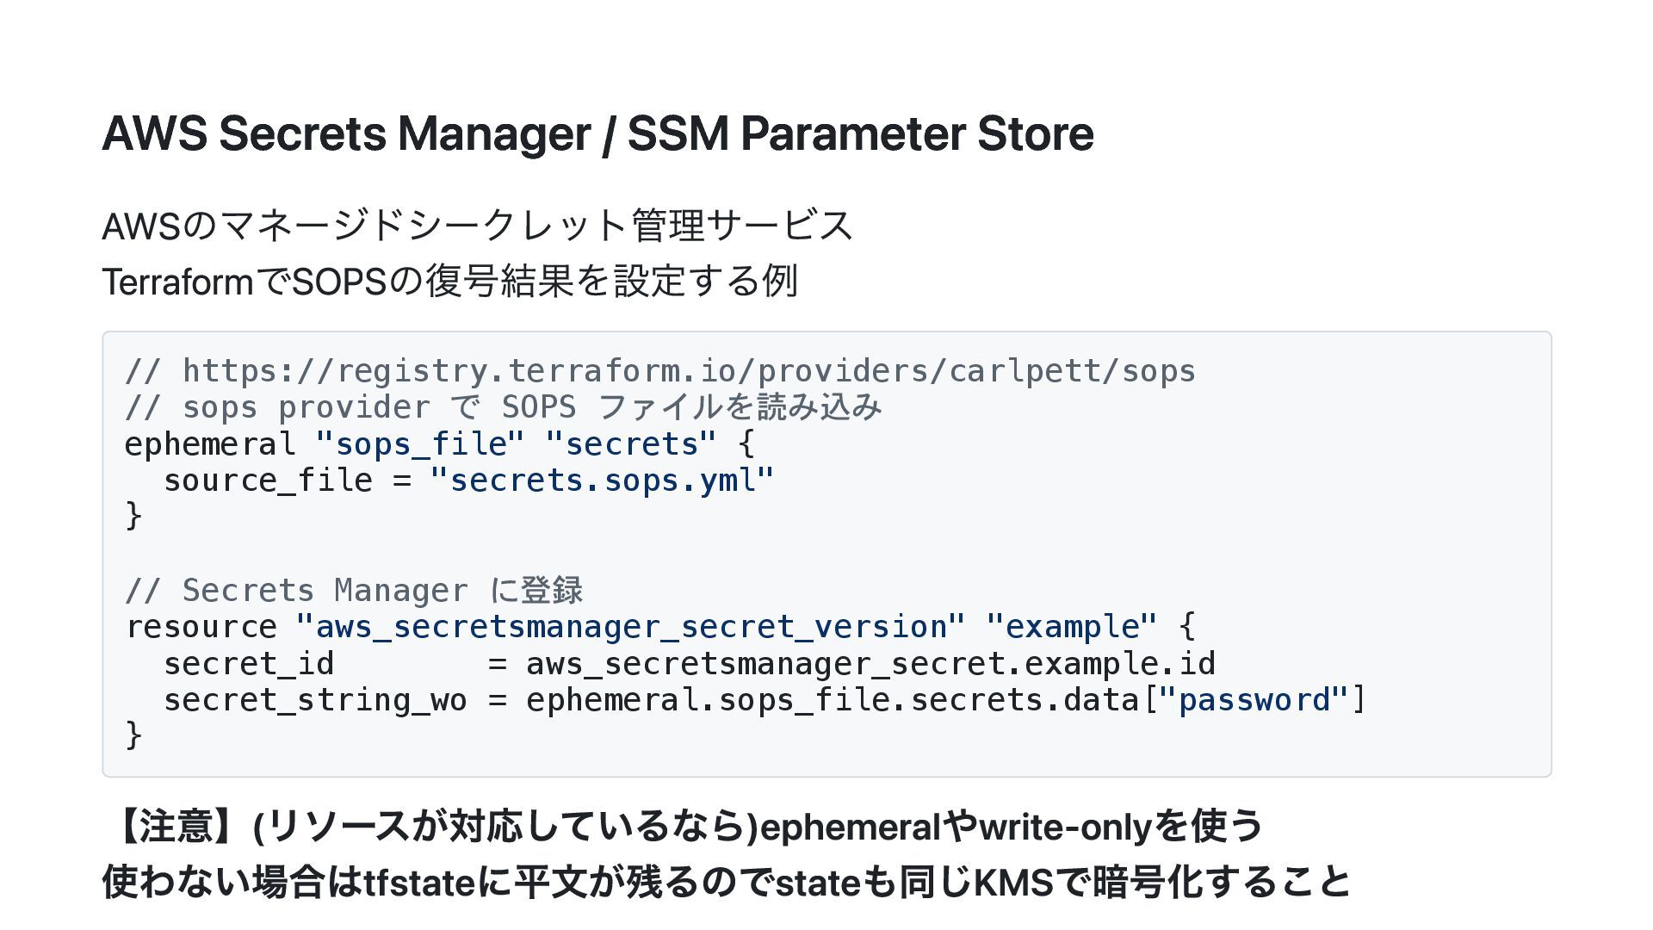Click the secret_id attribute name
1653x930 pixels.
tap(249, 664)
